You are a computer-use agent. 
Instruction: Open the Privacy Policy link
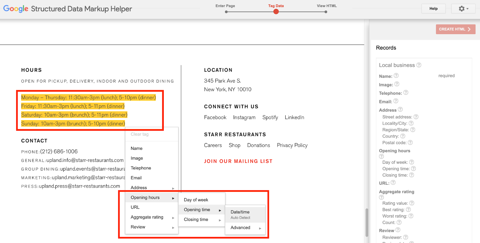(292, 145)
